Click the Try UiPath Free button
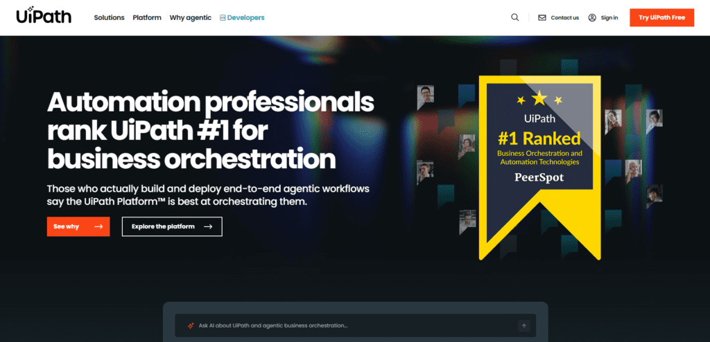 [661, 17]
